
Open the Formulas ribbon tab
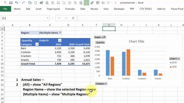tap(70, 9)
